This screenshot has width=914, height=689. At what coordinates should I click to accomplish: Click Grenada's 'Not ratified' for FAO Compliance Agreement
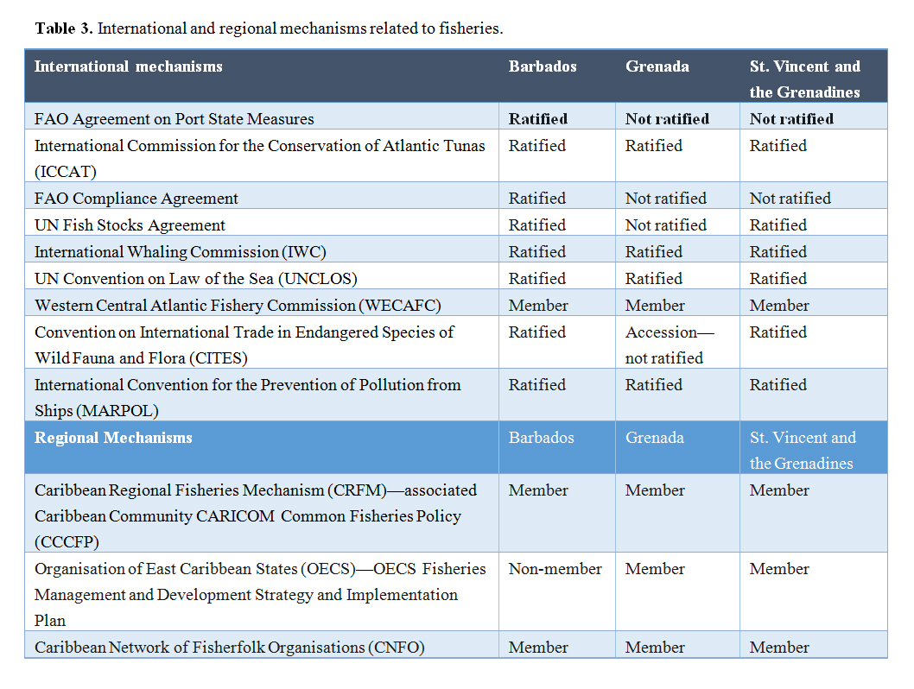click(665, 199)
